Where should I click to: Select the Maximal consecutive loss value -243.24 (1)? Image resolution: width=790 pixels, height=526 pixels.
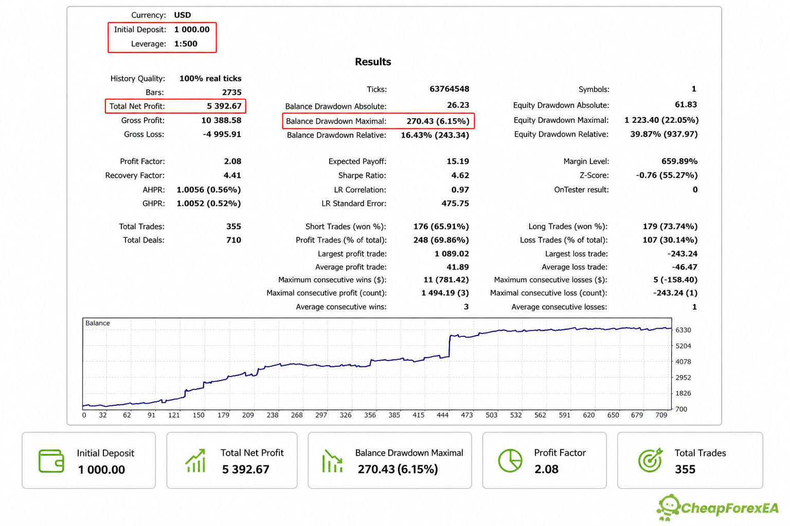coord(675,293)
